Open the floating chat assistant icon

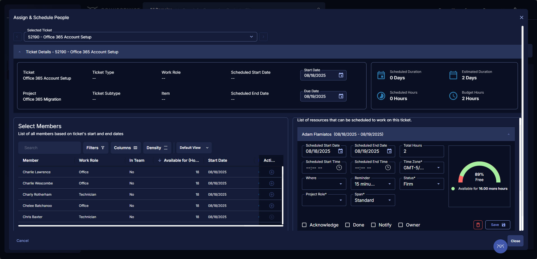(x=500, y=246)
